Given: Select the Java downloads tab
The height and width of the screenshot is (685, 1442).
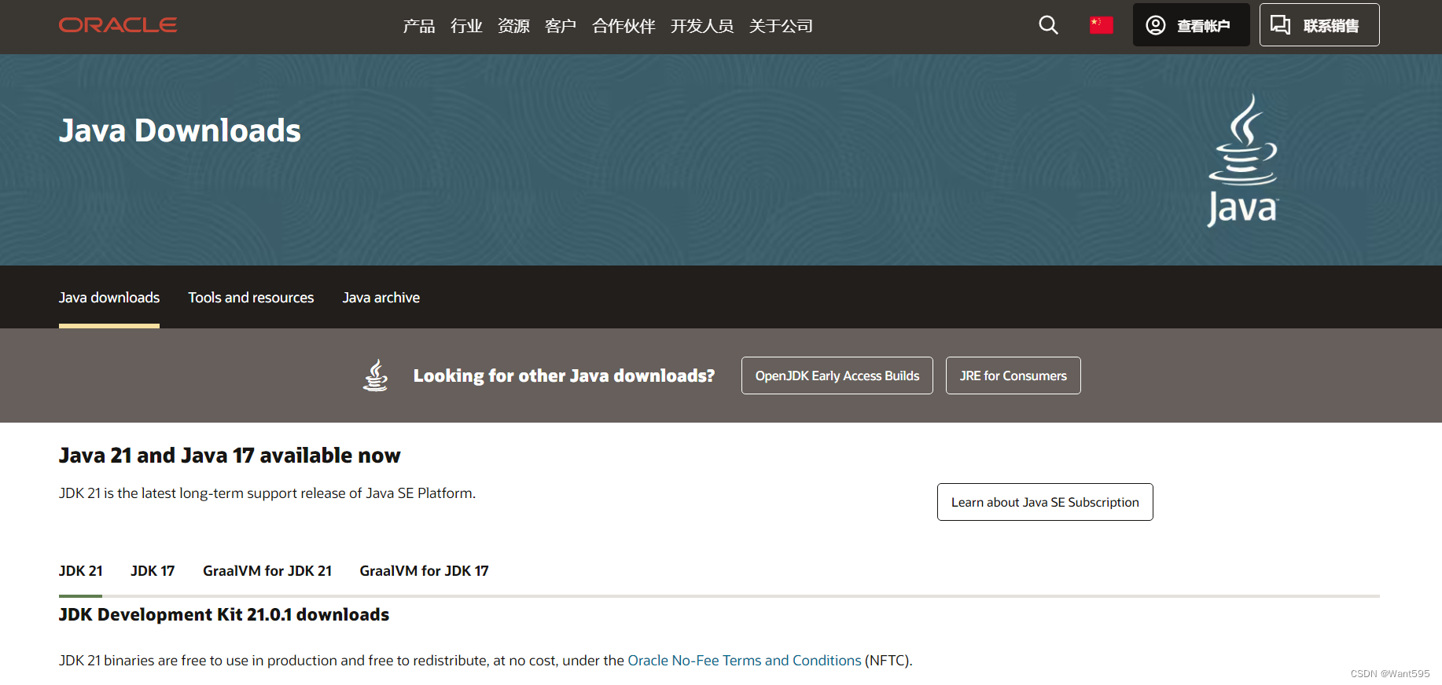Looking at the screenshot, I should (109, 298).
